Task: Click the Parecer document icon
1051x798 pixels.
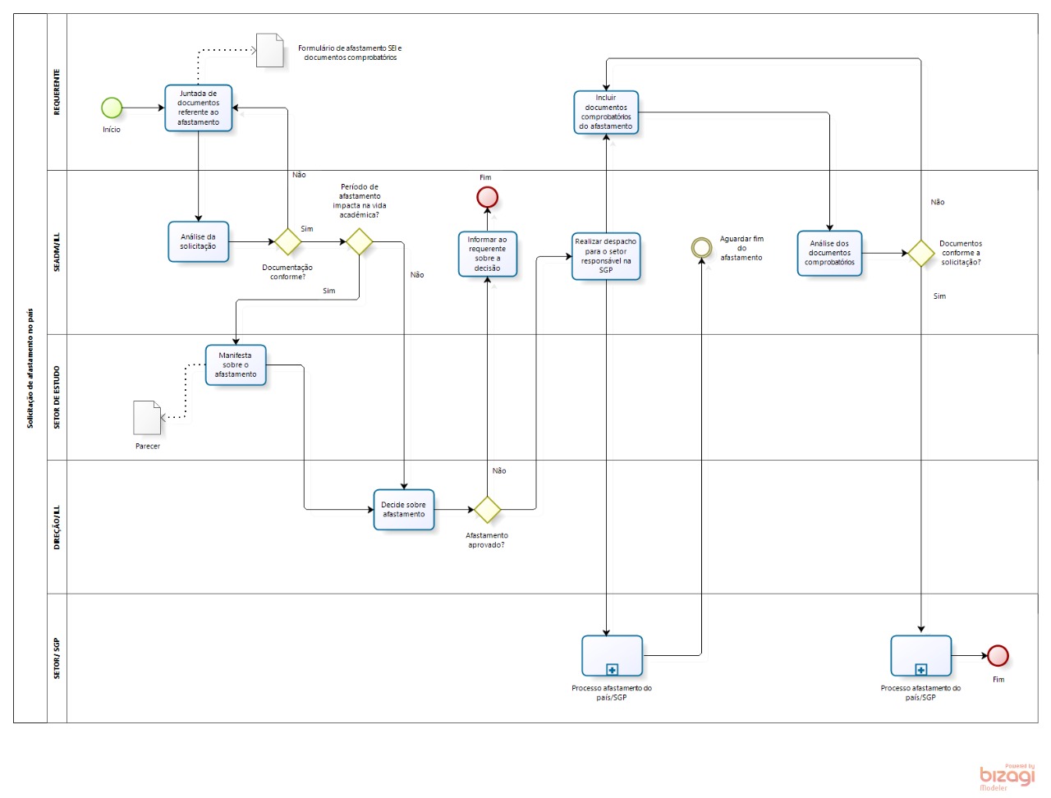Action: click(x=148, y=418)
